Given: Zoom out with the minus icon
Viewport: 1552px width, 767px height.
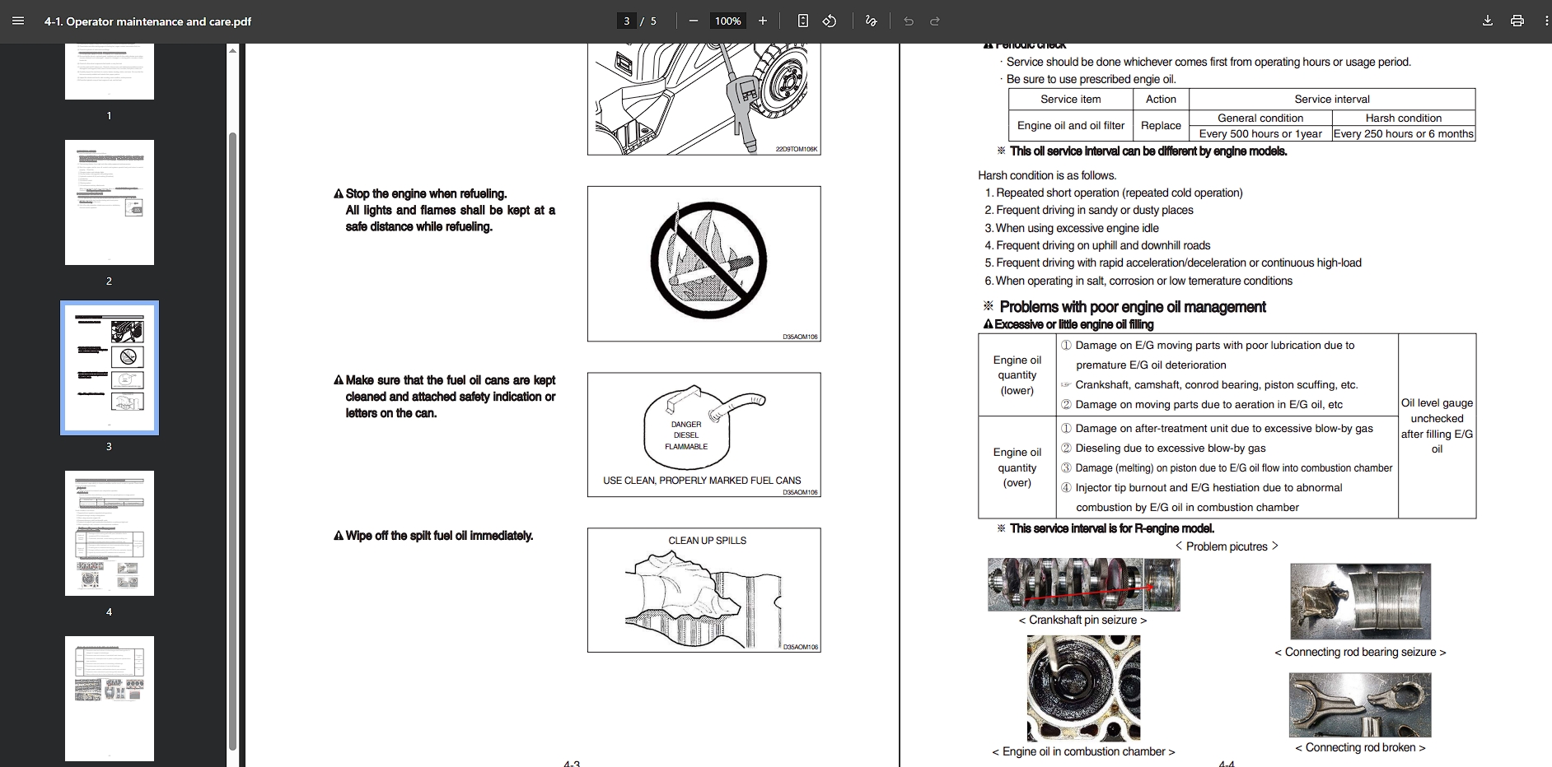Looking at the screenshot, I should (x=694, y=21).
